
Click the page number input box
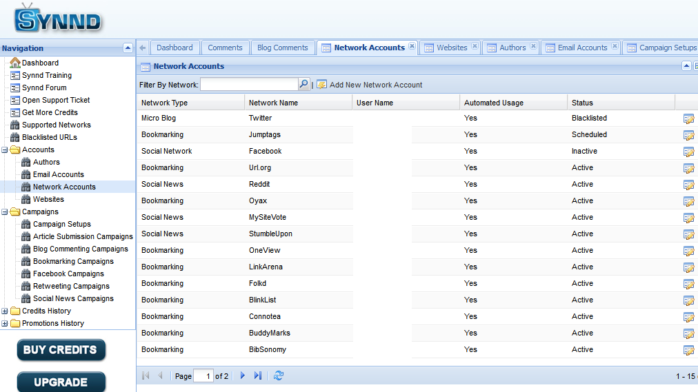coord(203,376)
